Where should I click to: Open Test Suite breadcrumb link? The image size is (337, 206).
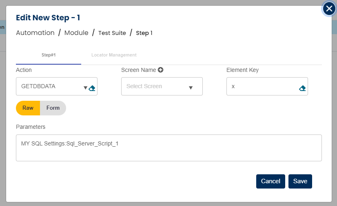click(x=112, y=33)
